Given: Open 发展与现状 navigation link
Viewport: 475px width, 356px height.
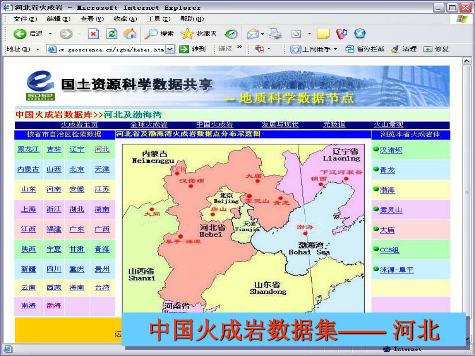Looking at the screenshot, I should (x=280, y=125).
